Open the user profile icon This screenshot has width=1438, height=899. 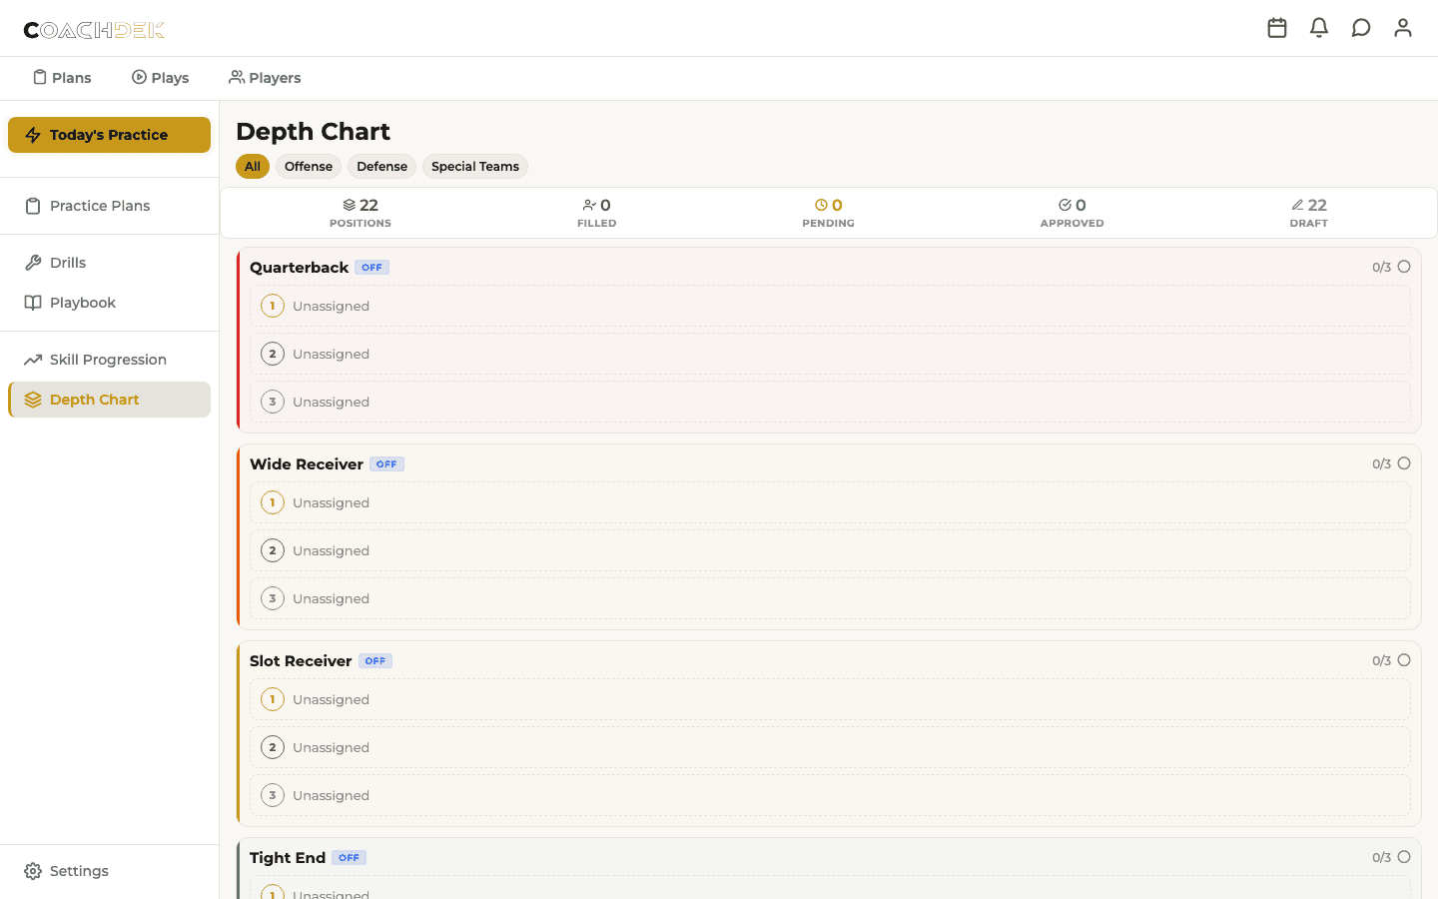coord(1403,28)
